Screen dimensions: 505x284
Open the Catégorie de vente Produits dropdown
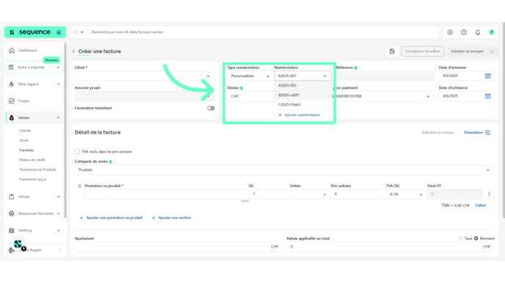(284, 170)
